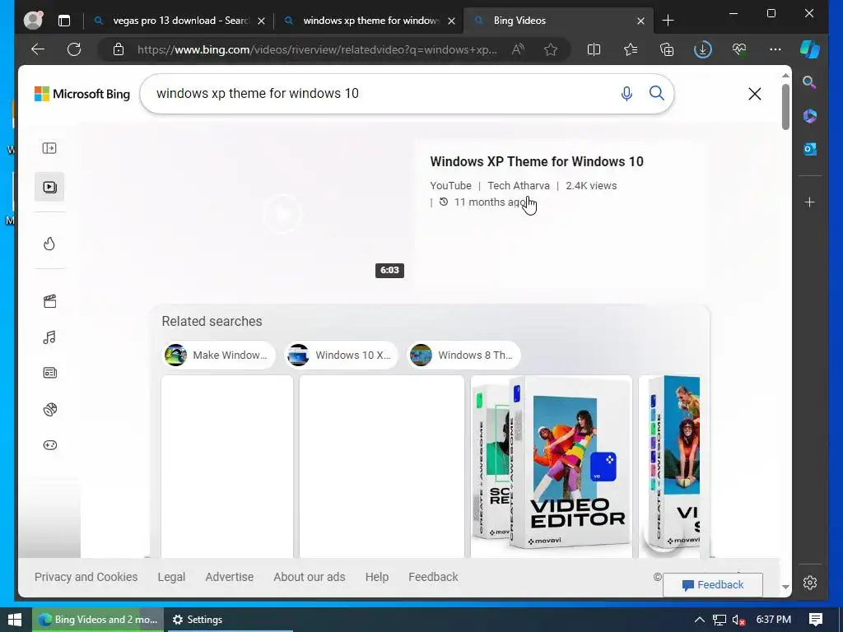Viewport: 843px width, 632px height.
Task: Expand the left navigation panel
Action: coord(49,148)
